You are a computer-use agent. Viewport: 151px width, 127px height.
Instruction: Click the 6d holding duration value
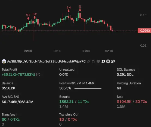[119, 88]
